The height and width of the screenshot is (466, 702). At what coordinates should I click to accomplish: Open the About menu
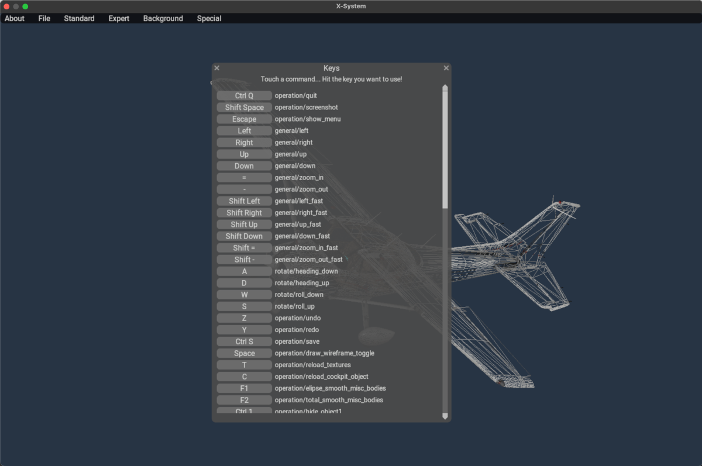click(x=15, y=19)
